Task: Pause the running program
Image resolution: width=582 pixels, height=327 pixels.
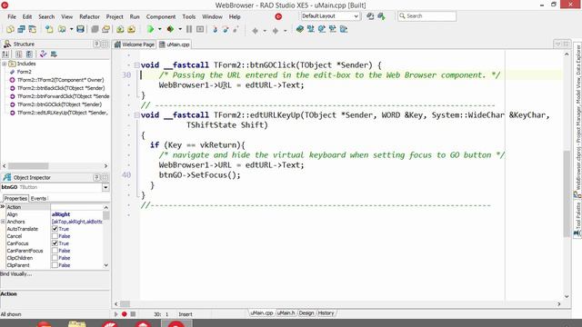Action: [x=189, y=29]
